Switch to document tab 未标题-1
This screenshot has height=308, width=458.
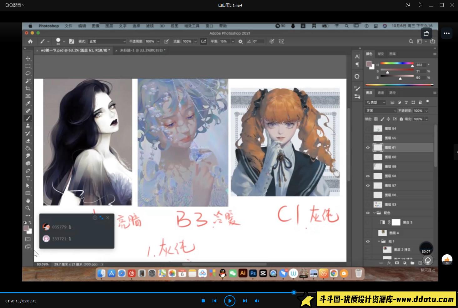(x=143, y=50)
